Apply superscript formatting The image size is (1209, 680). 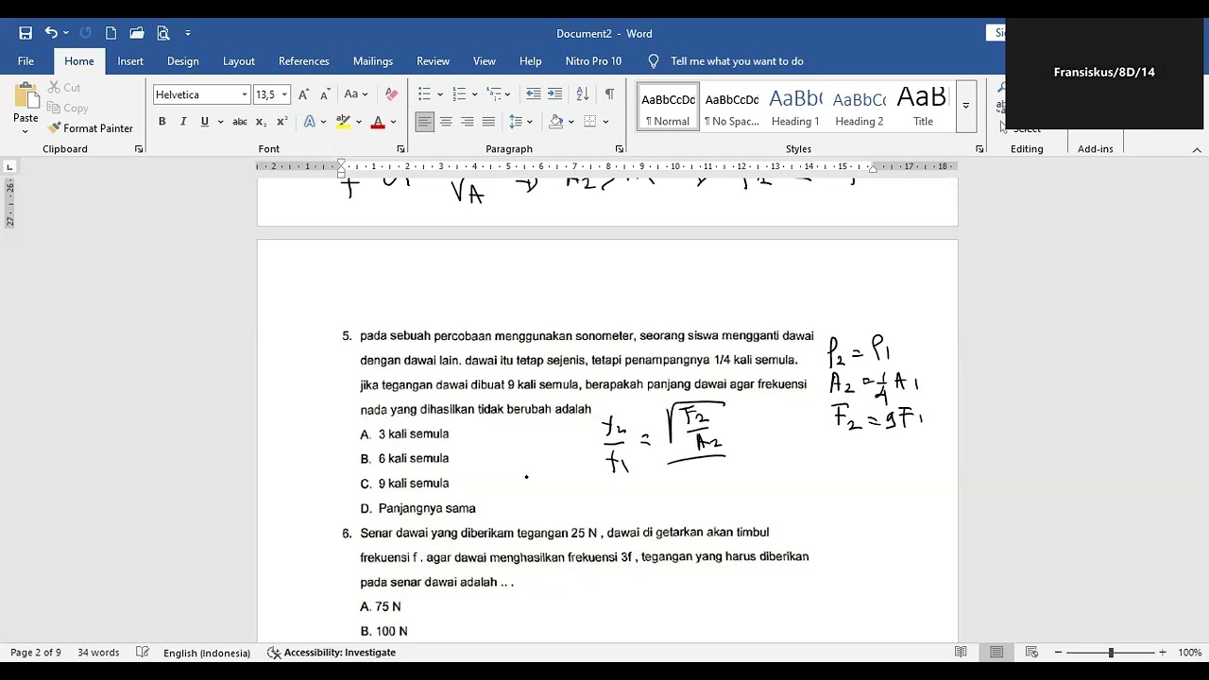281,122
